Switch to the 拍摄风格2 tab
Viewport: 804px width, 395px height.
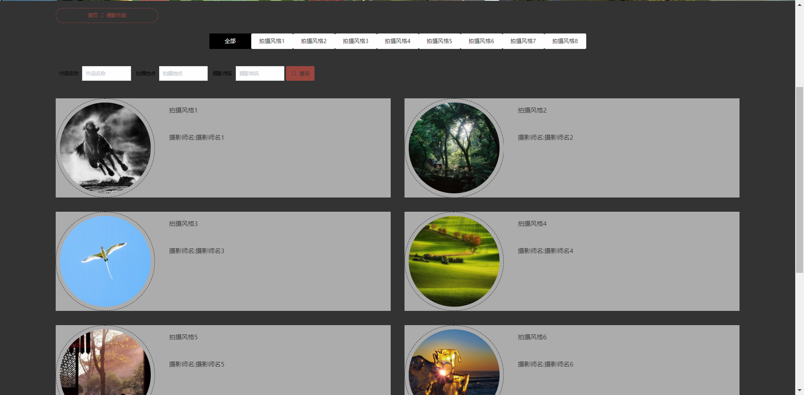[314, 41]
